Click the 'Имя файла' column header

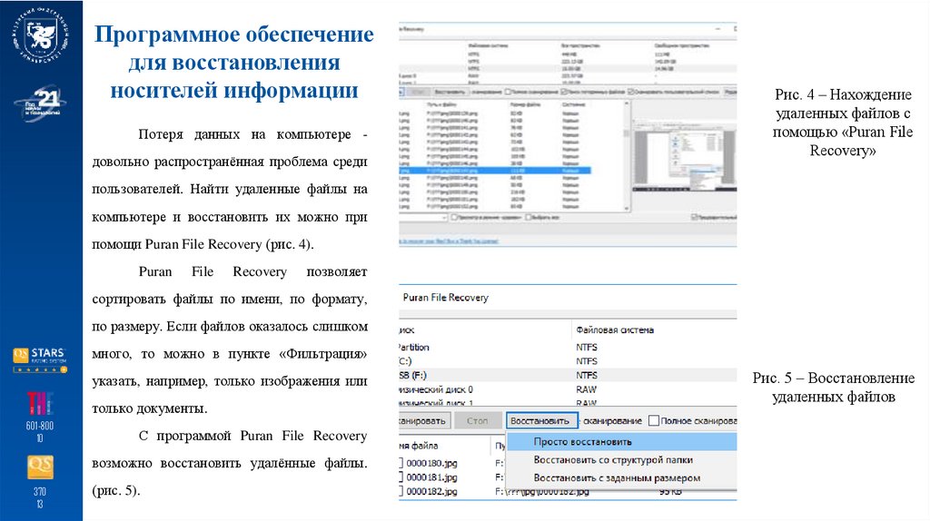[419, 446]
